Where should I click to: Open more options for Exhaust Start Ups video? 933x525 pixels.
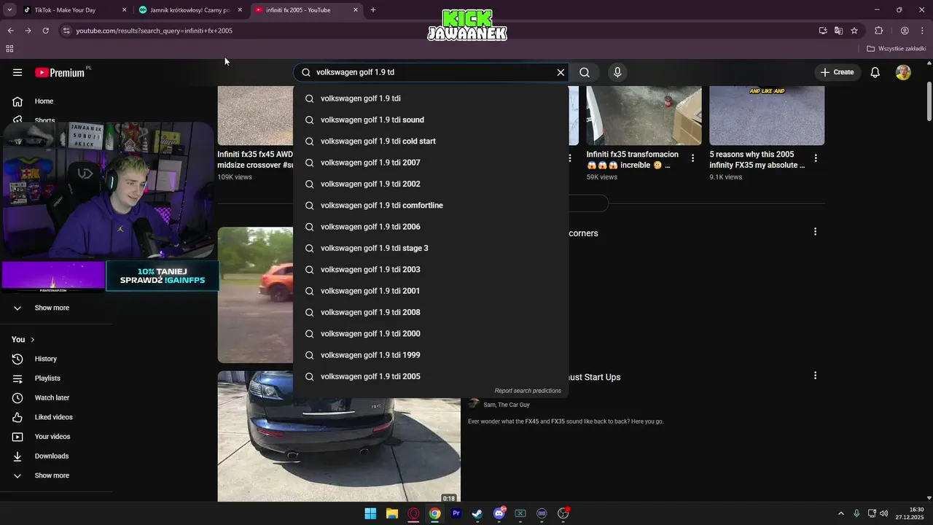(x=815, y=376)
